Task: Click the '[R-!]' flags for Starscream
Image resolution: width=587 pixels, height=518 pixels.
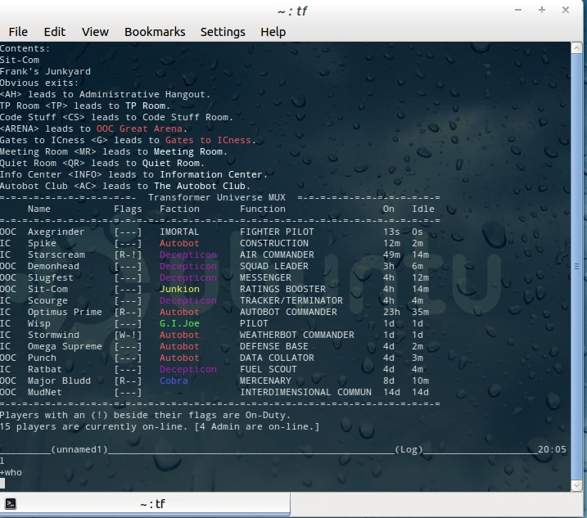Action: [x=128, y=254]
